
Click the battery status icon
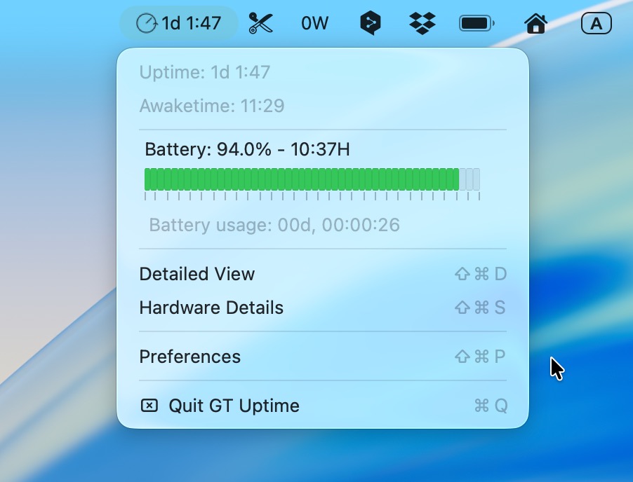(x=477, y=23)
